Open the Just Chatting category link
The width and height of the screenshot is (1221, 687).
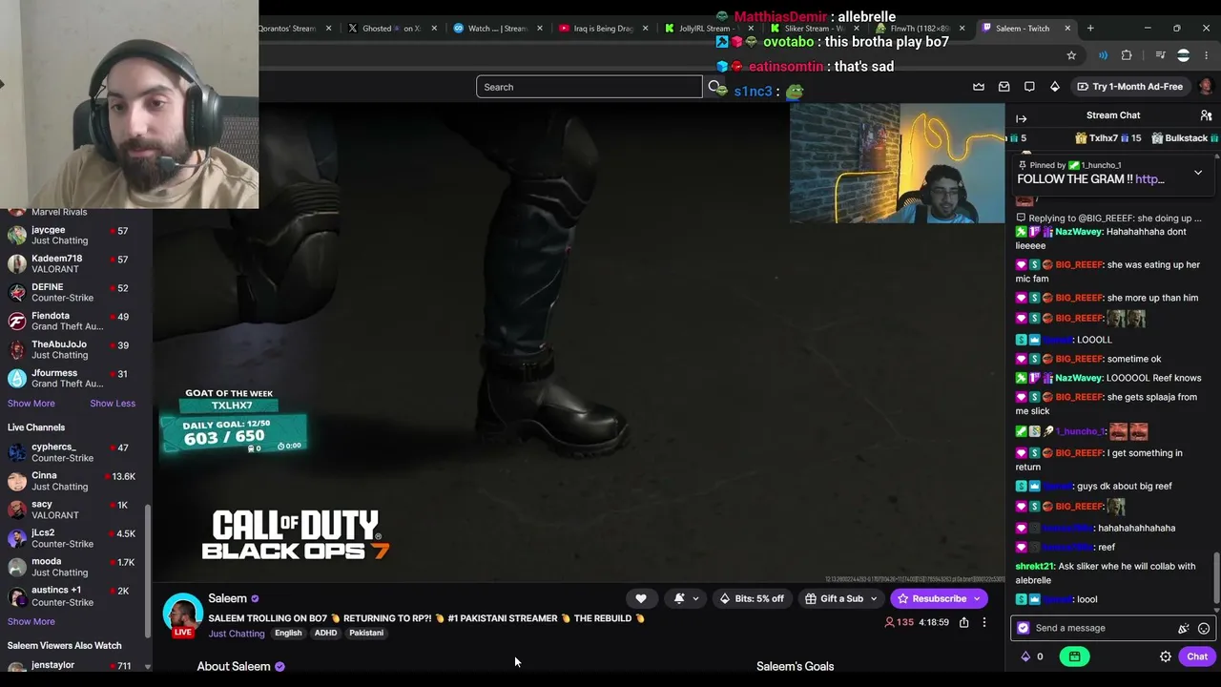coord(237,634)
